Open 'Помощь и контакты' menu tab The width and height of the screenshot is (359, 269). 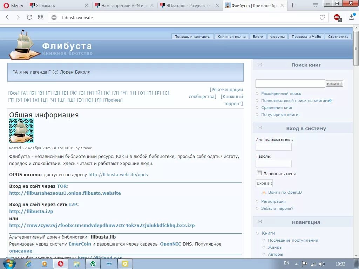coord(192,36)
